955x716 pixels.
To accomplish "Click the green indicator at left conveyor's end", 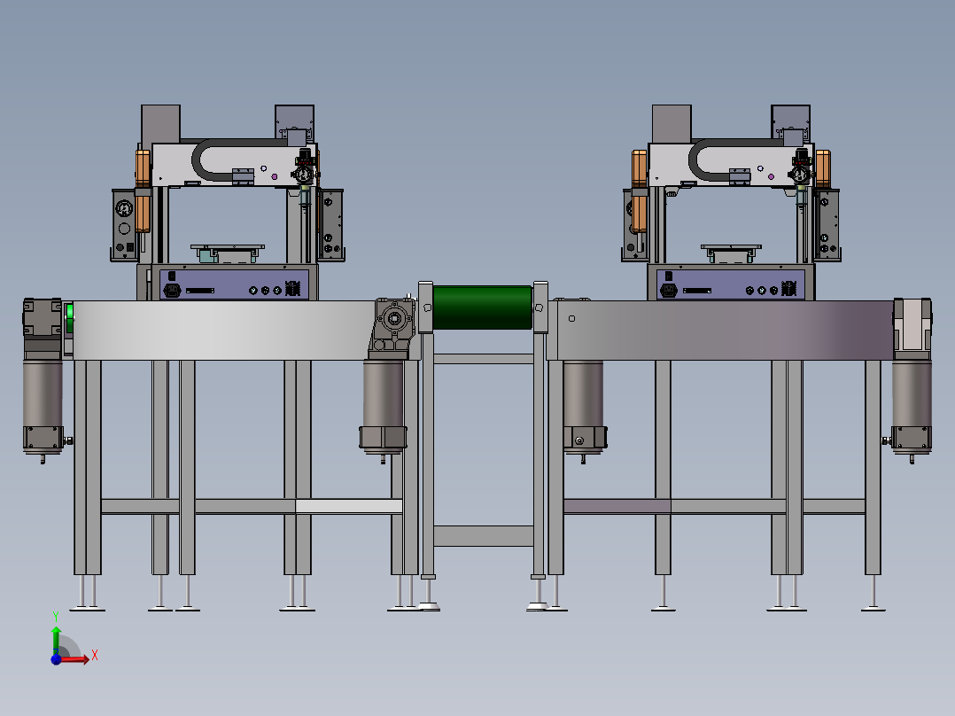I will [70, 318].
